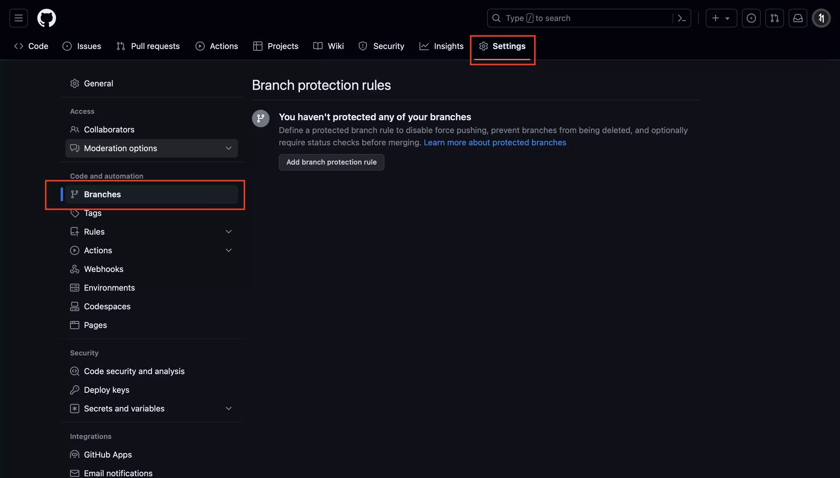Expand Secrets and variables chevron
The width and height of the screenshot is (840, 478).
pos(229,409)
